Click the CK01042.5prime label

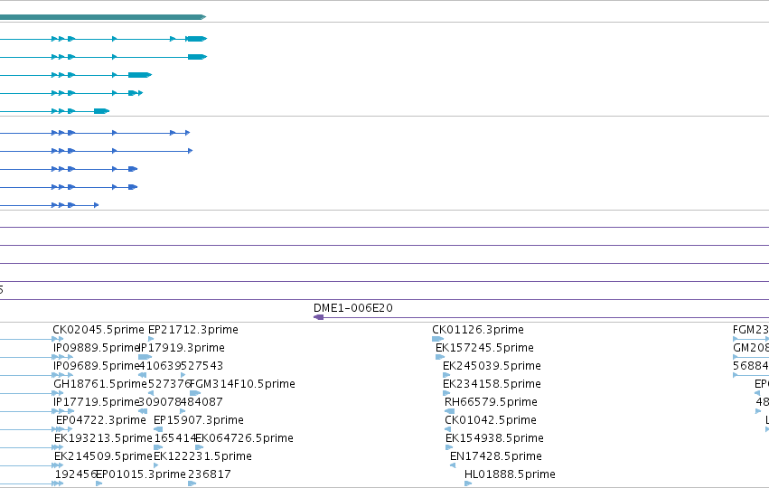[491, 420]
